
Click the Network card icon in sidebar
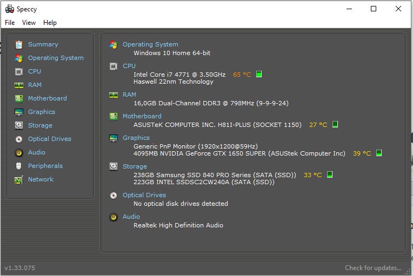tap(19, 180)
